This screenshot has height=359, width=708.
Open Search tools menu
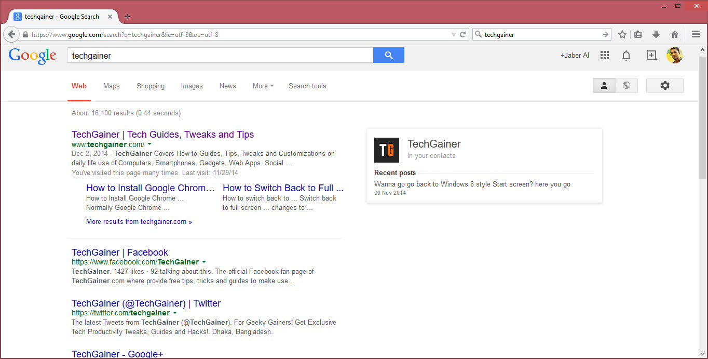click(307, 86)
